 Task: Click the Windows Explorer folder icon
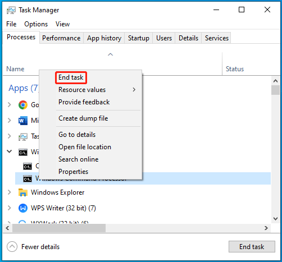[x=23, y=192]
